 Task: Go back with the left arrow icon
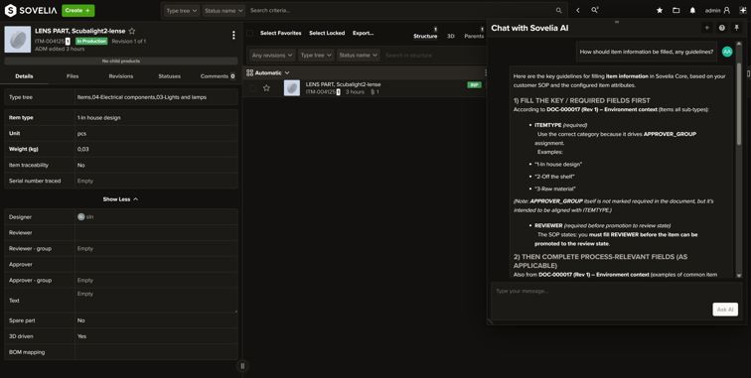pyautogui.click(x=578, y=11)
